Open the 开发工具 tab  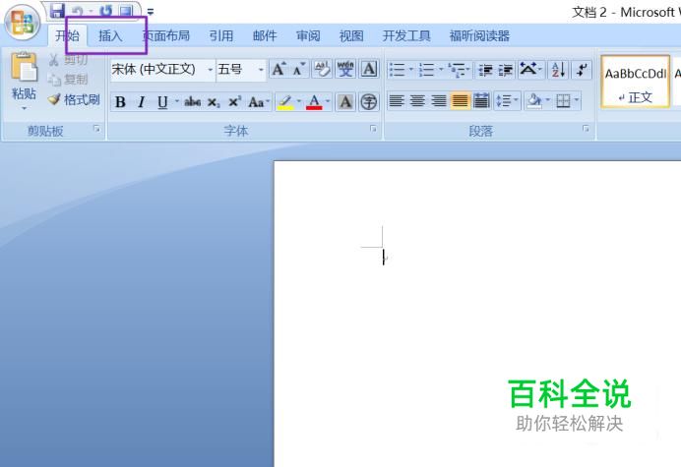click(x=406, y=35)
